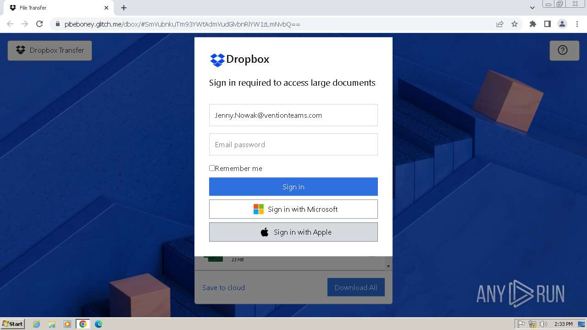Share this page icon
Image resolution: width=587 pixels, height=330 pixels.
pyautogui.click(x=500, y=24)
